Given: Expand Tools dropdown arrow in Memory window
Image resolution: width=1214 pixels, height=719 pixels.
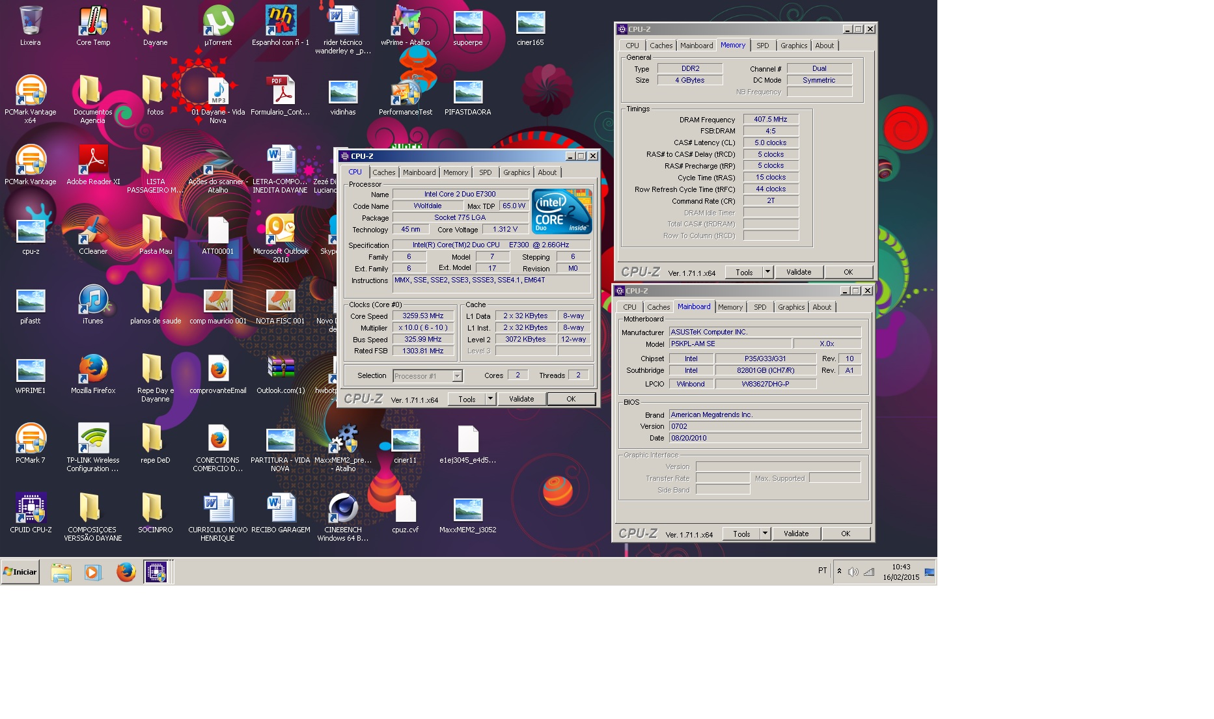Looking at the screenshot, I should (768, 272).
